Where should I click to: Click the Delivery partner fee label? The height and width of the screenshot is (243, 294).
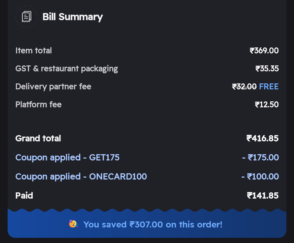point(53,87)
